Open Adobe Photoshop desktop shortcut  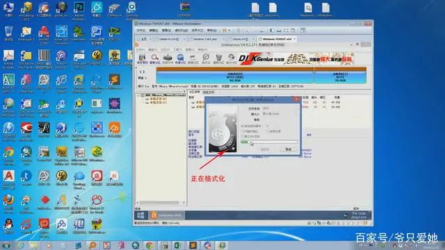[x=79, y=10]
